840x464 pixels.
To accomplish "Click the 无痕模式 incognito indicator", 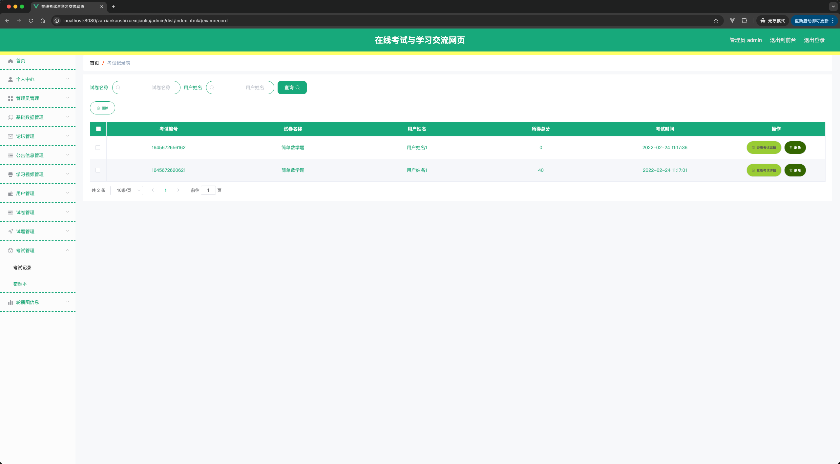I will pyautogui.click(x=773, y=21).
